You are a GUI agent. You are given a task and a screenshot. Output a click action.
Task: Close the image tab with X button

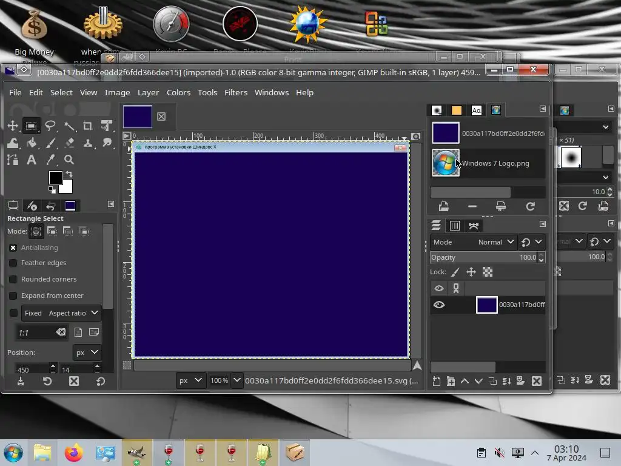point(161,116)
